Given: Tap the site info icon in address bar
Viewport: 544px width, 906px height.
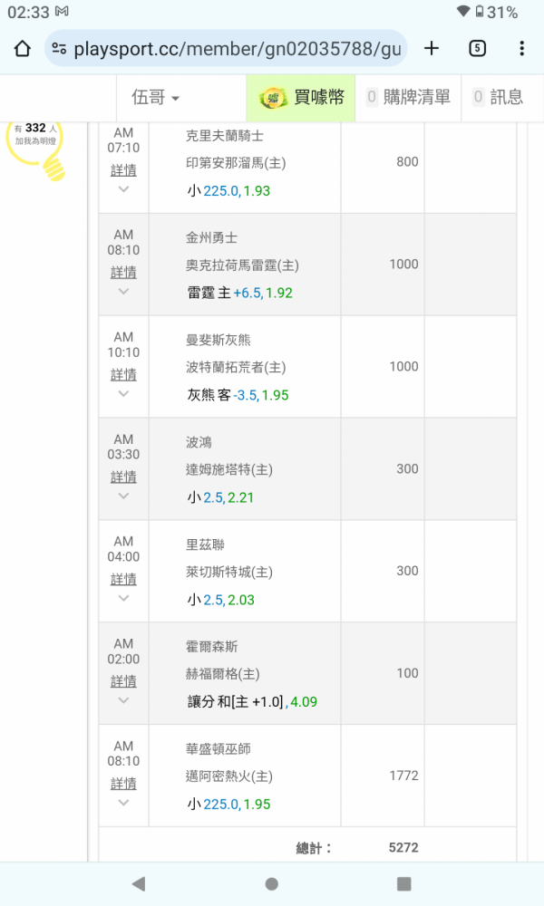Looking at the screenshot, I should coord(59,48).
